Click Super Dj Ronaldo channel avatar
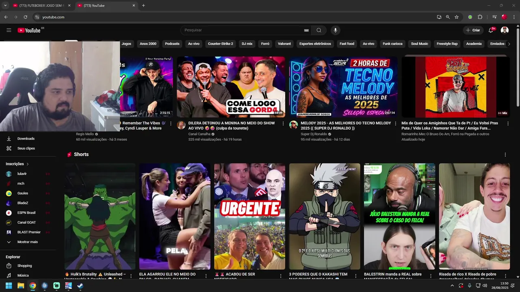Viewport: 520px width, 292px height. (x=293, y=125)
